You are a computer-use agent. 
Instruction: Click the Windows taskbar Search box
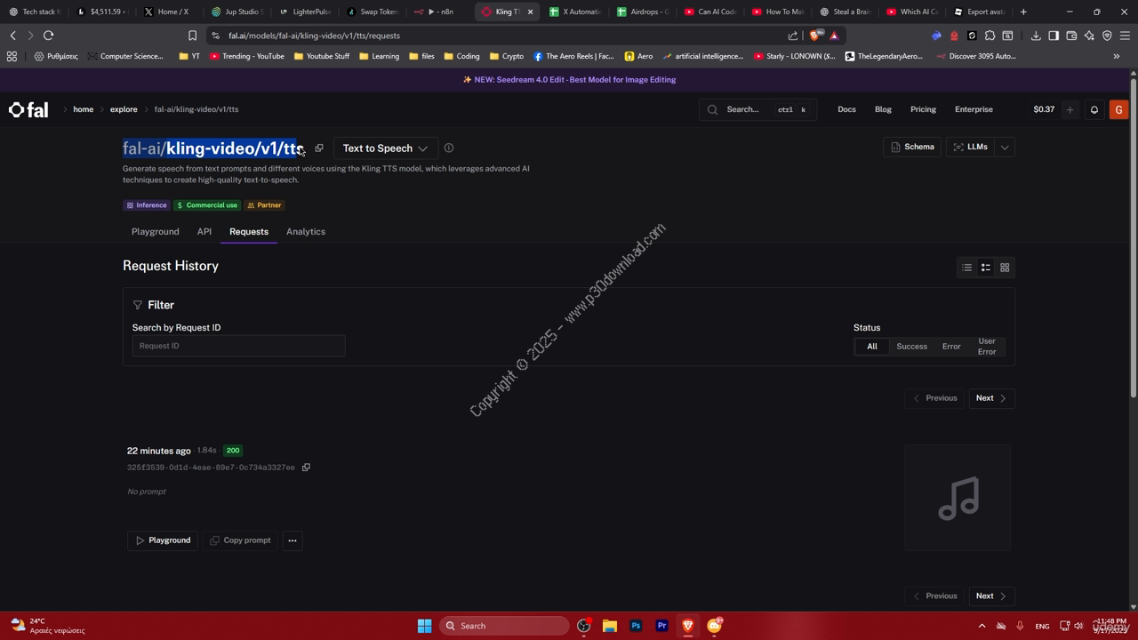point(504,626)
